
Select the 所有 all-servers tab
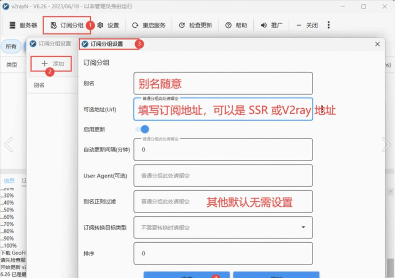pyautogui.click(x=11, y=46)
